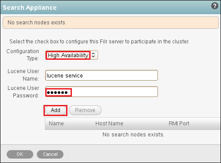Sort by the Host Name column header

click(x=109, y=124)
